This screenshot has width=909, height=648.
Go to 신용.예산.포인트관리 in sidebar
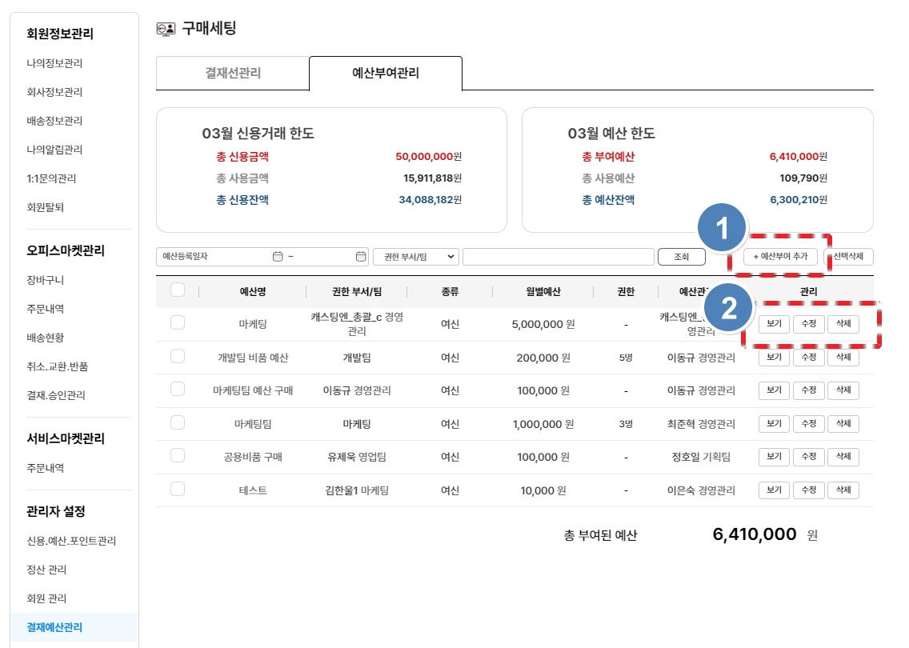(71, 541)
